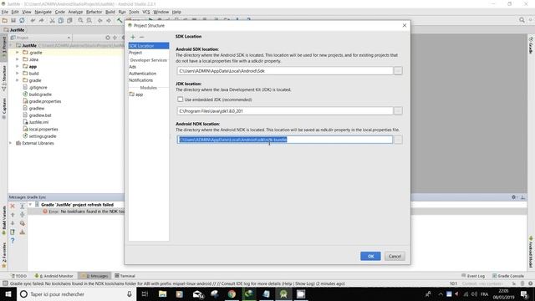
Task: Click the Synchronize toolbar icon
Action: [22, 20]
